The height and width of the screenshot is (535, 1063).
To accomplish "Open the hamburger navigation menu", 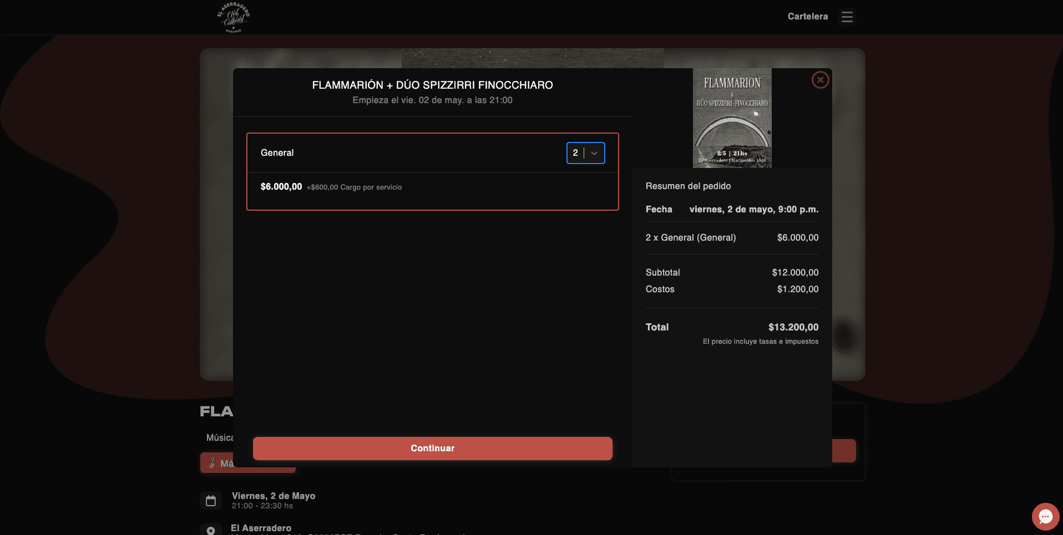I will click(846, 17).
